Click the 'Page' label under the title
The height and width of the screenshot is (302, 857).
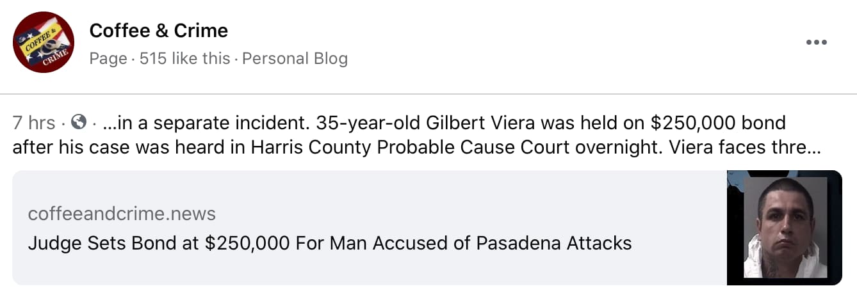click(108, 59)
